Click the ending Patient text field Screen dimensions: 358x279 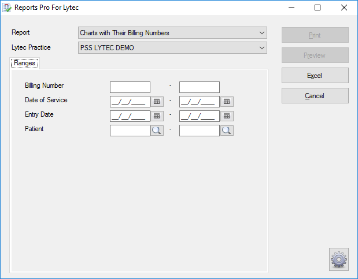(x=200, y=131)
